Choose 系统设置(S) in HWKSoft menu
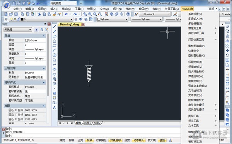This screenshot has height=144, width=232. [x=195, y=14]
